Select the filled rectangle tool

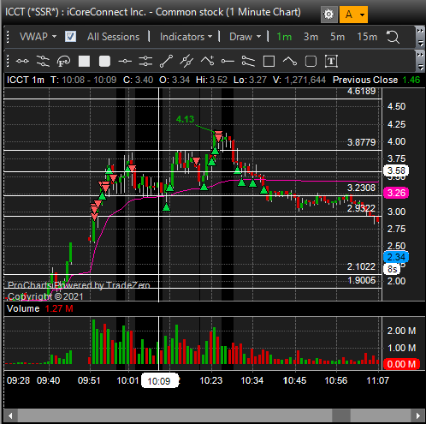coord(84,61)
